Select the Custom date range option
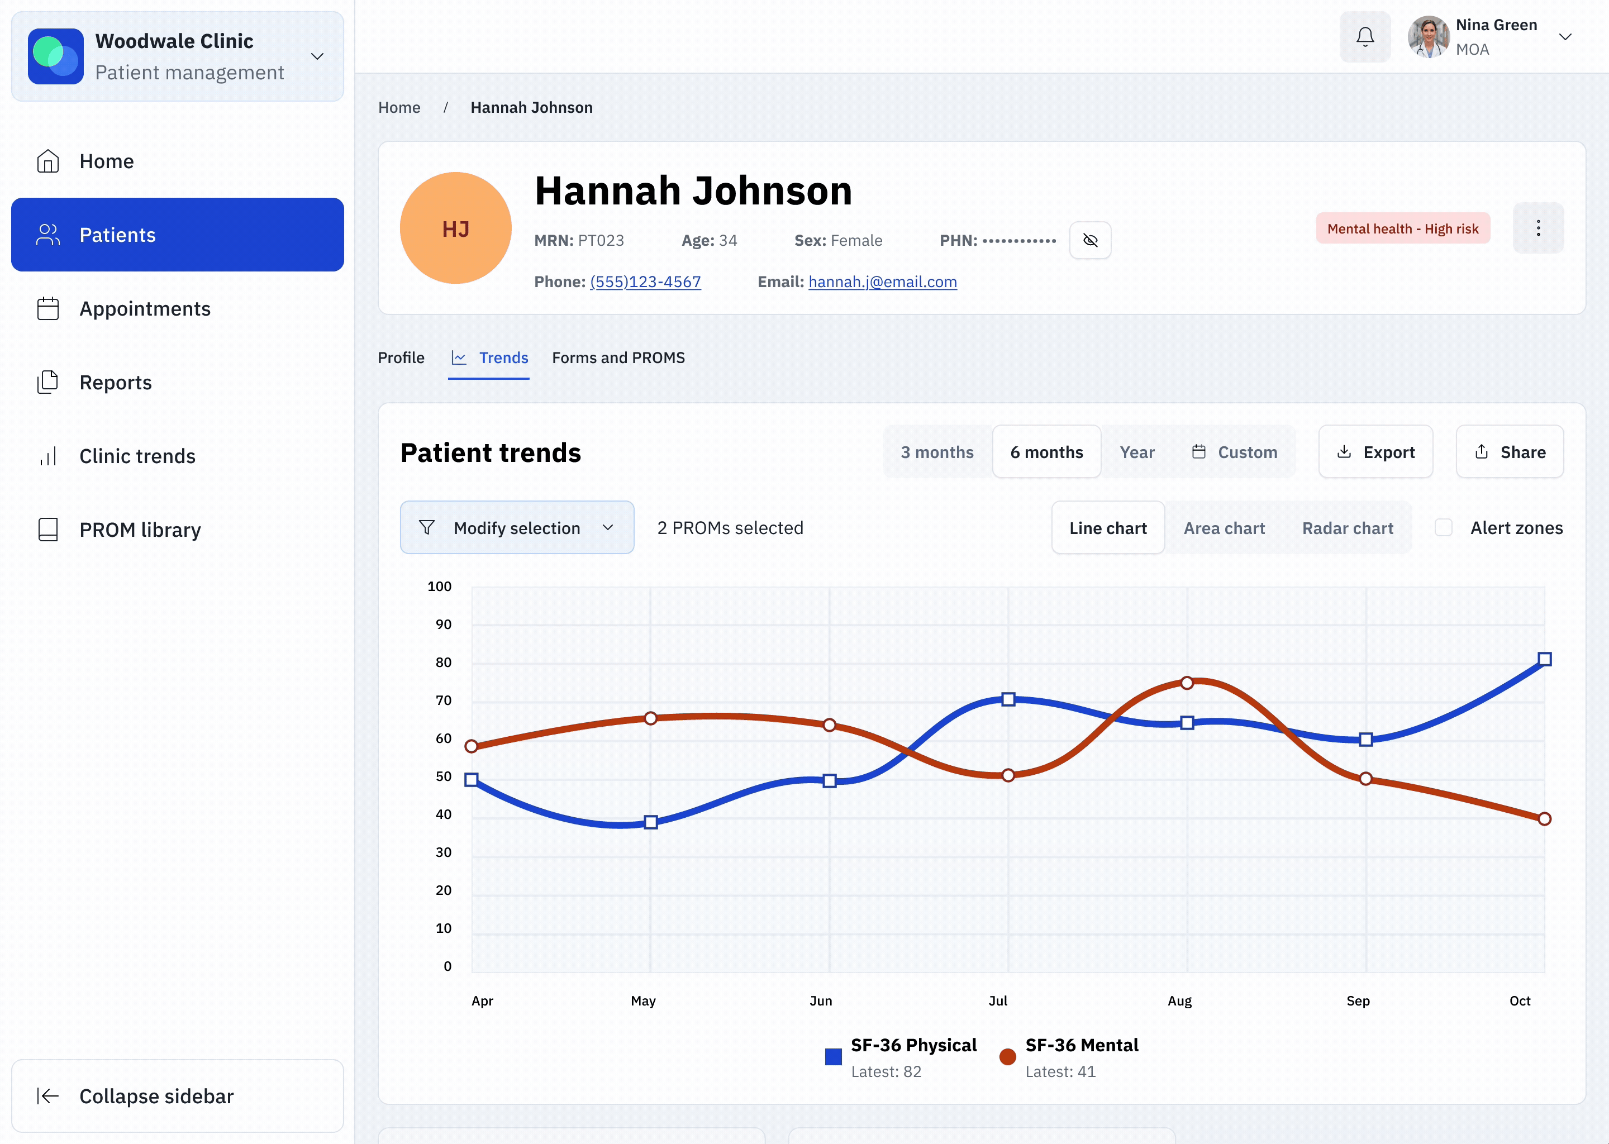The width and height of the screenshot is (1609, 1144). click(x=1235, y=451)
